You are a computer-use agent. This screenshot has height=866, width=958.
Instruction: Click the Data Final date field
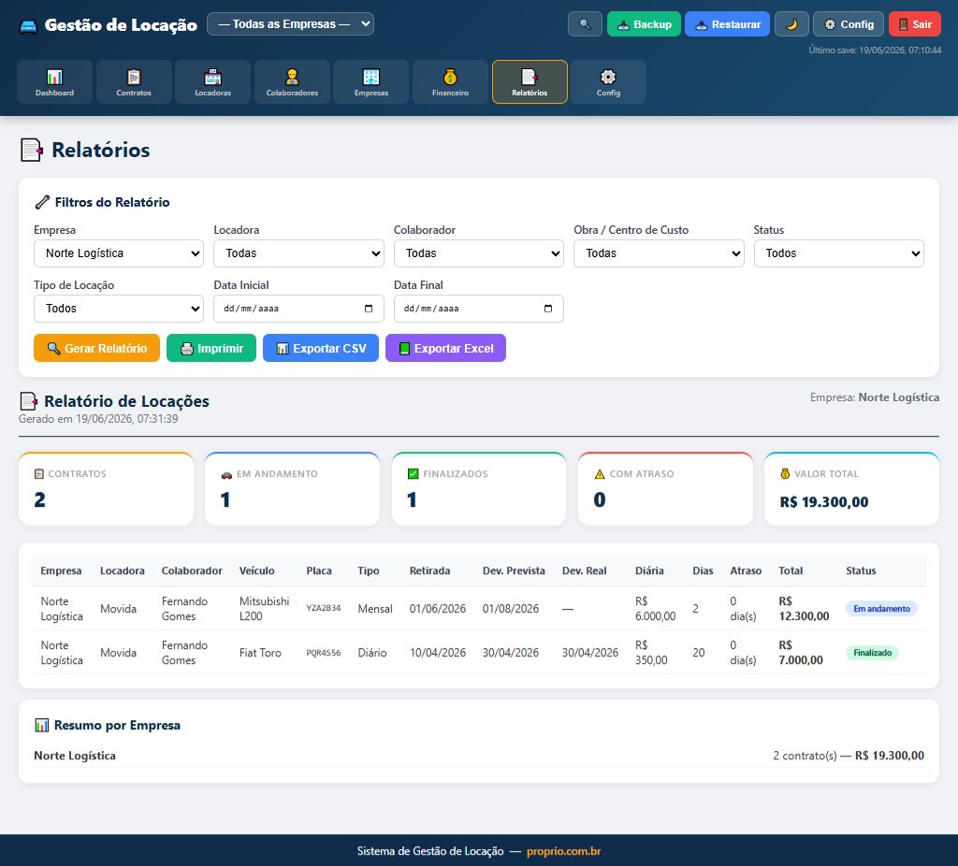pyautogui.click(x=478, y=309)
